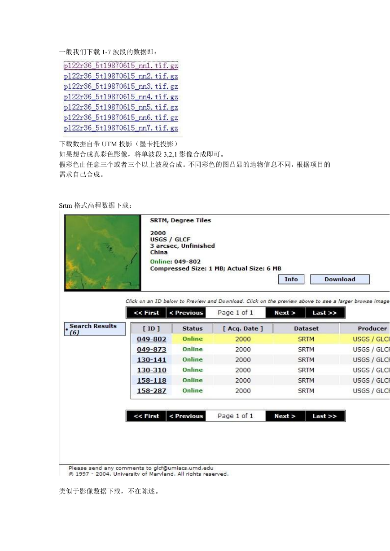
Task: Click the SRTM dataset cell in row 130-310
Action: [x=306, y=370]
